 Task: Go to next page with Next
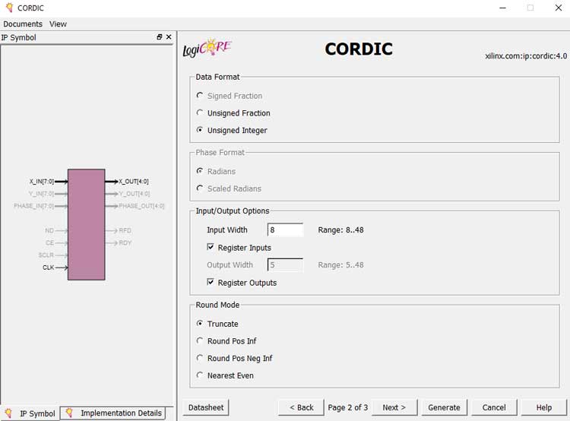[x=394, y=407]
